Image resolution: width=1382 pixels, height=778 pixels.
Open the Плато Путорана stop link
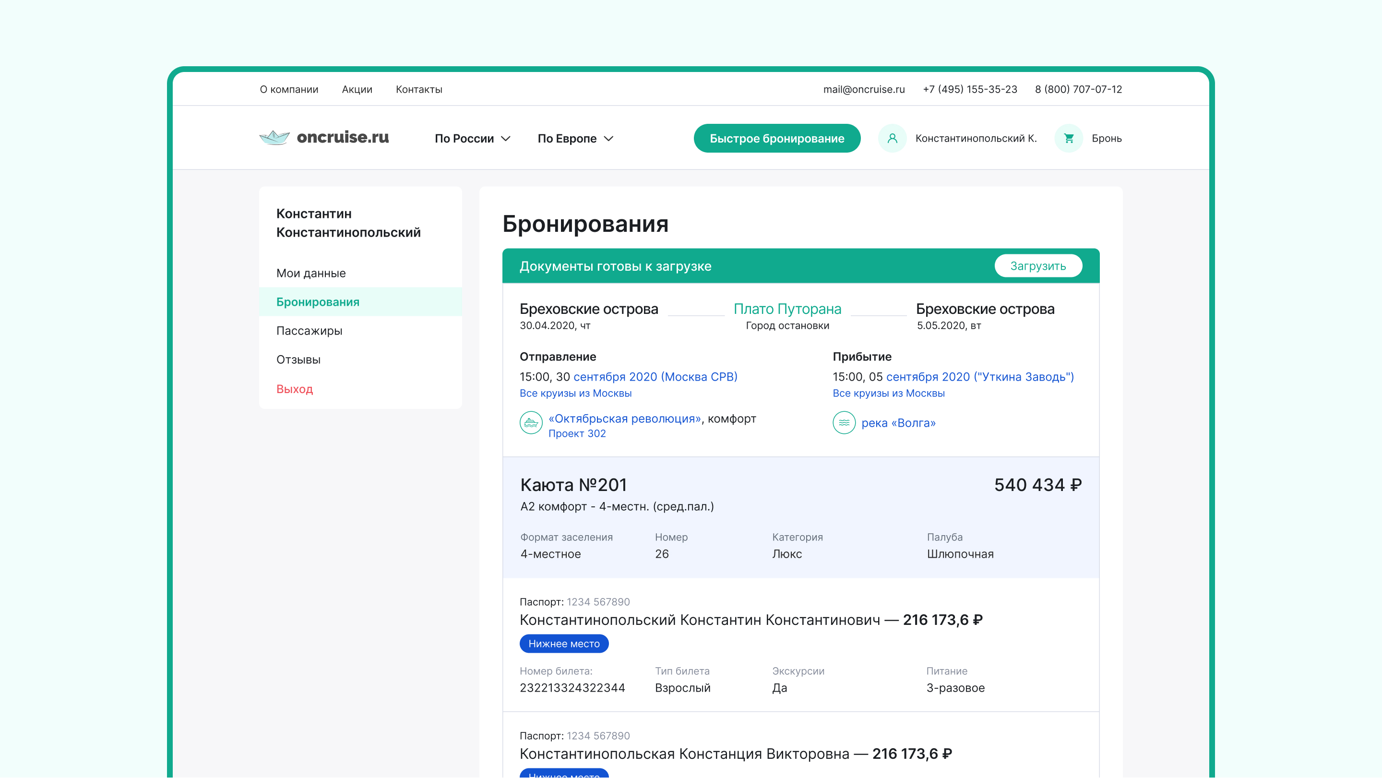787,309
